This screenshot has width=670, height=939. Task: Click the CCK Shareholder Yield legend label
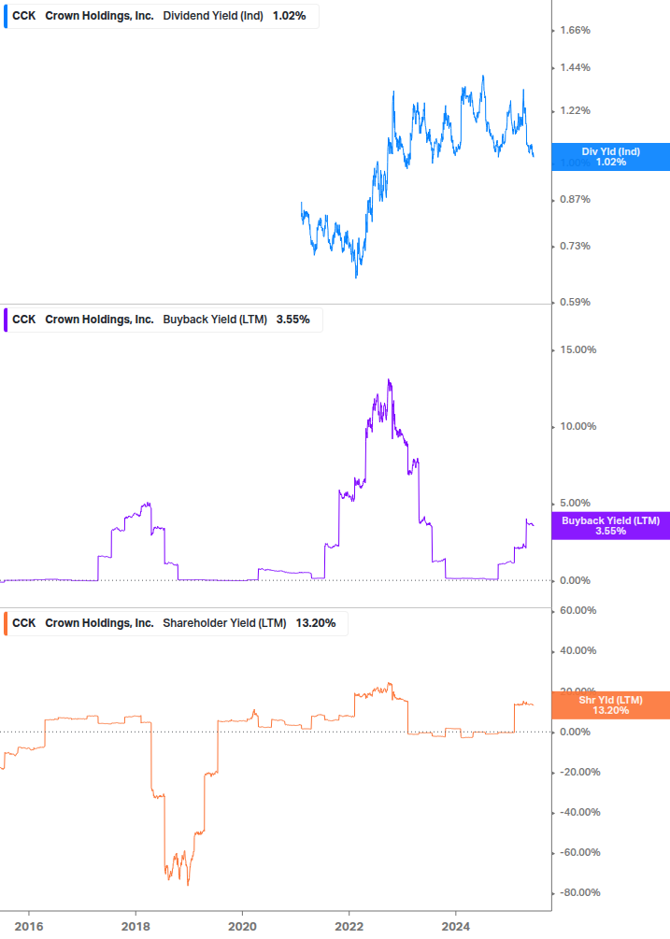(176, 623)
